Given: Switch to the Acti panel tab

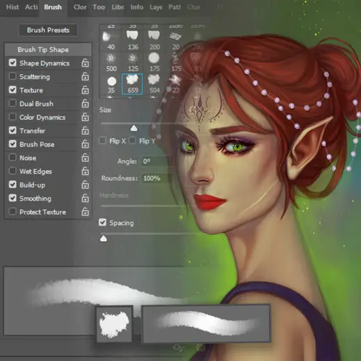Looking at the screenshot, I should [x=31, y=7].
